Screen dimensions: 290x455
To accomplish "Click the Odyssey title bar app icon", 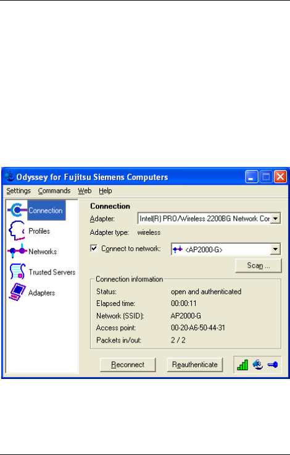I will (9, 176).
